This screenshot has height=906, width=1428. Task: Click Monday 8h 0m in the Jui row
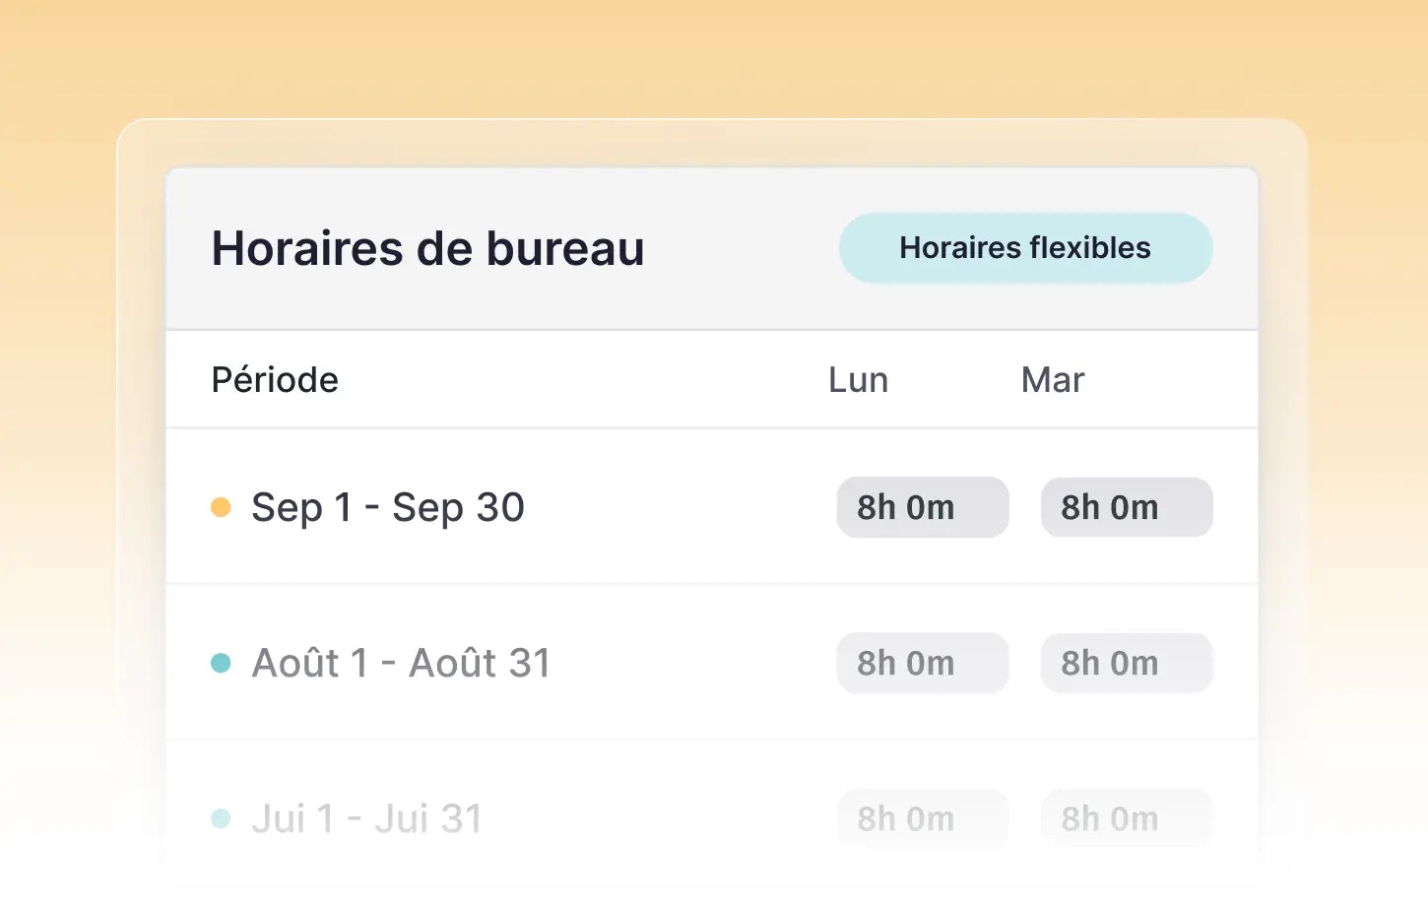point(922,818)
